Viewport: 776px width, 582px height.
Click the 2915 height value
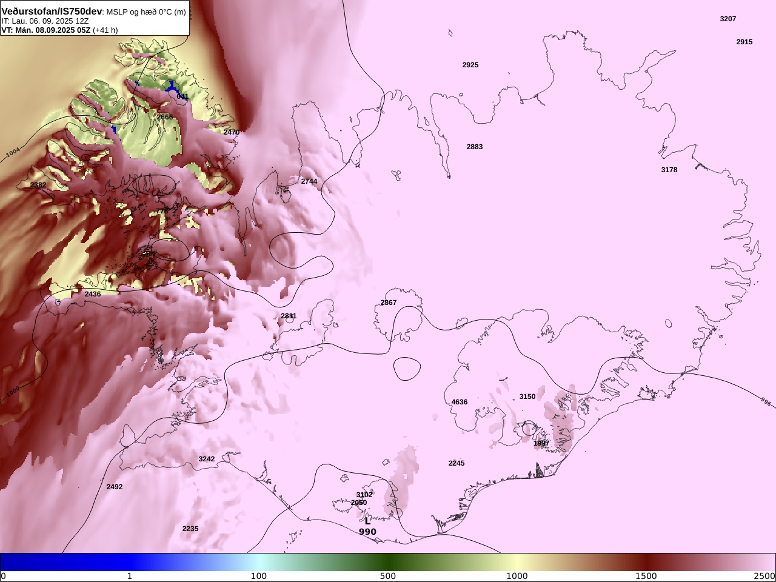(x=744, y=42)
